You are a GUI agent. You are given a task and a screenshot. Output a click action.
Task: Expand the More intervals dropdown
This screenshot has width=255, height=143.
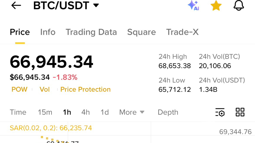[132, 112]
